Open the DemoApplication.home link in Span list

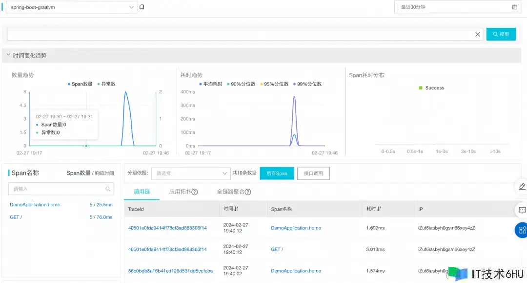coord(35,205)
